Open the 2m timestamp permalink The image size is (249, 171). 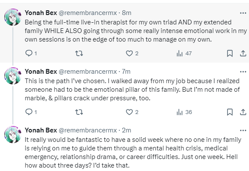click(126, 130)
